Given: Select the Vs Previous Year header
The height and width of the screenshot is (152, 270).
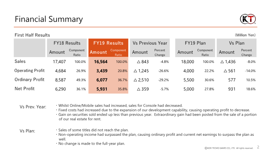Looking at the screenshot, I should 150,43.
